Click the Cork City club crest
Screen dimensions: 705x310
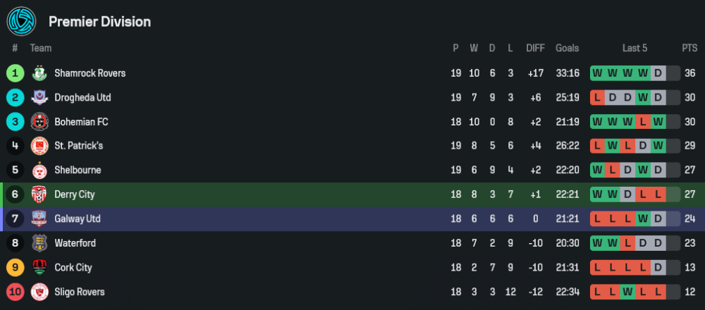(39, 268)
